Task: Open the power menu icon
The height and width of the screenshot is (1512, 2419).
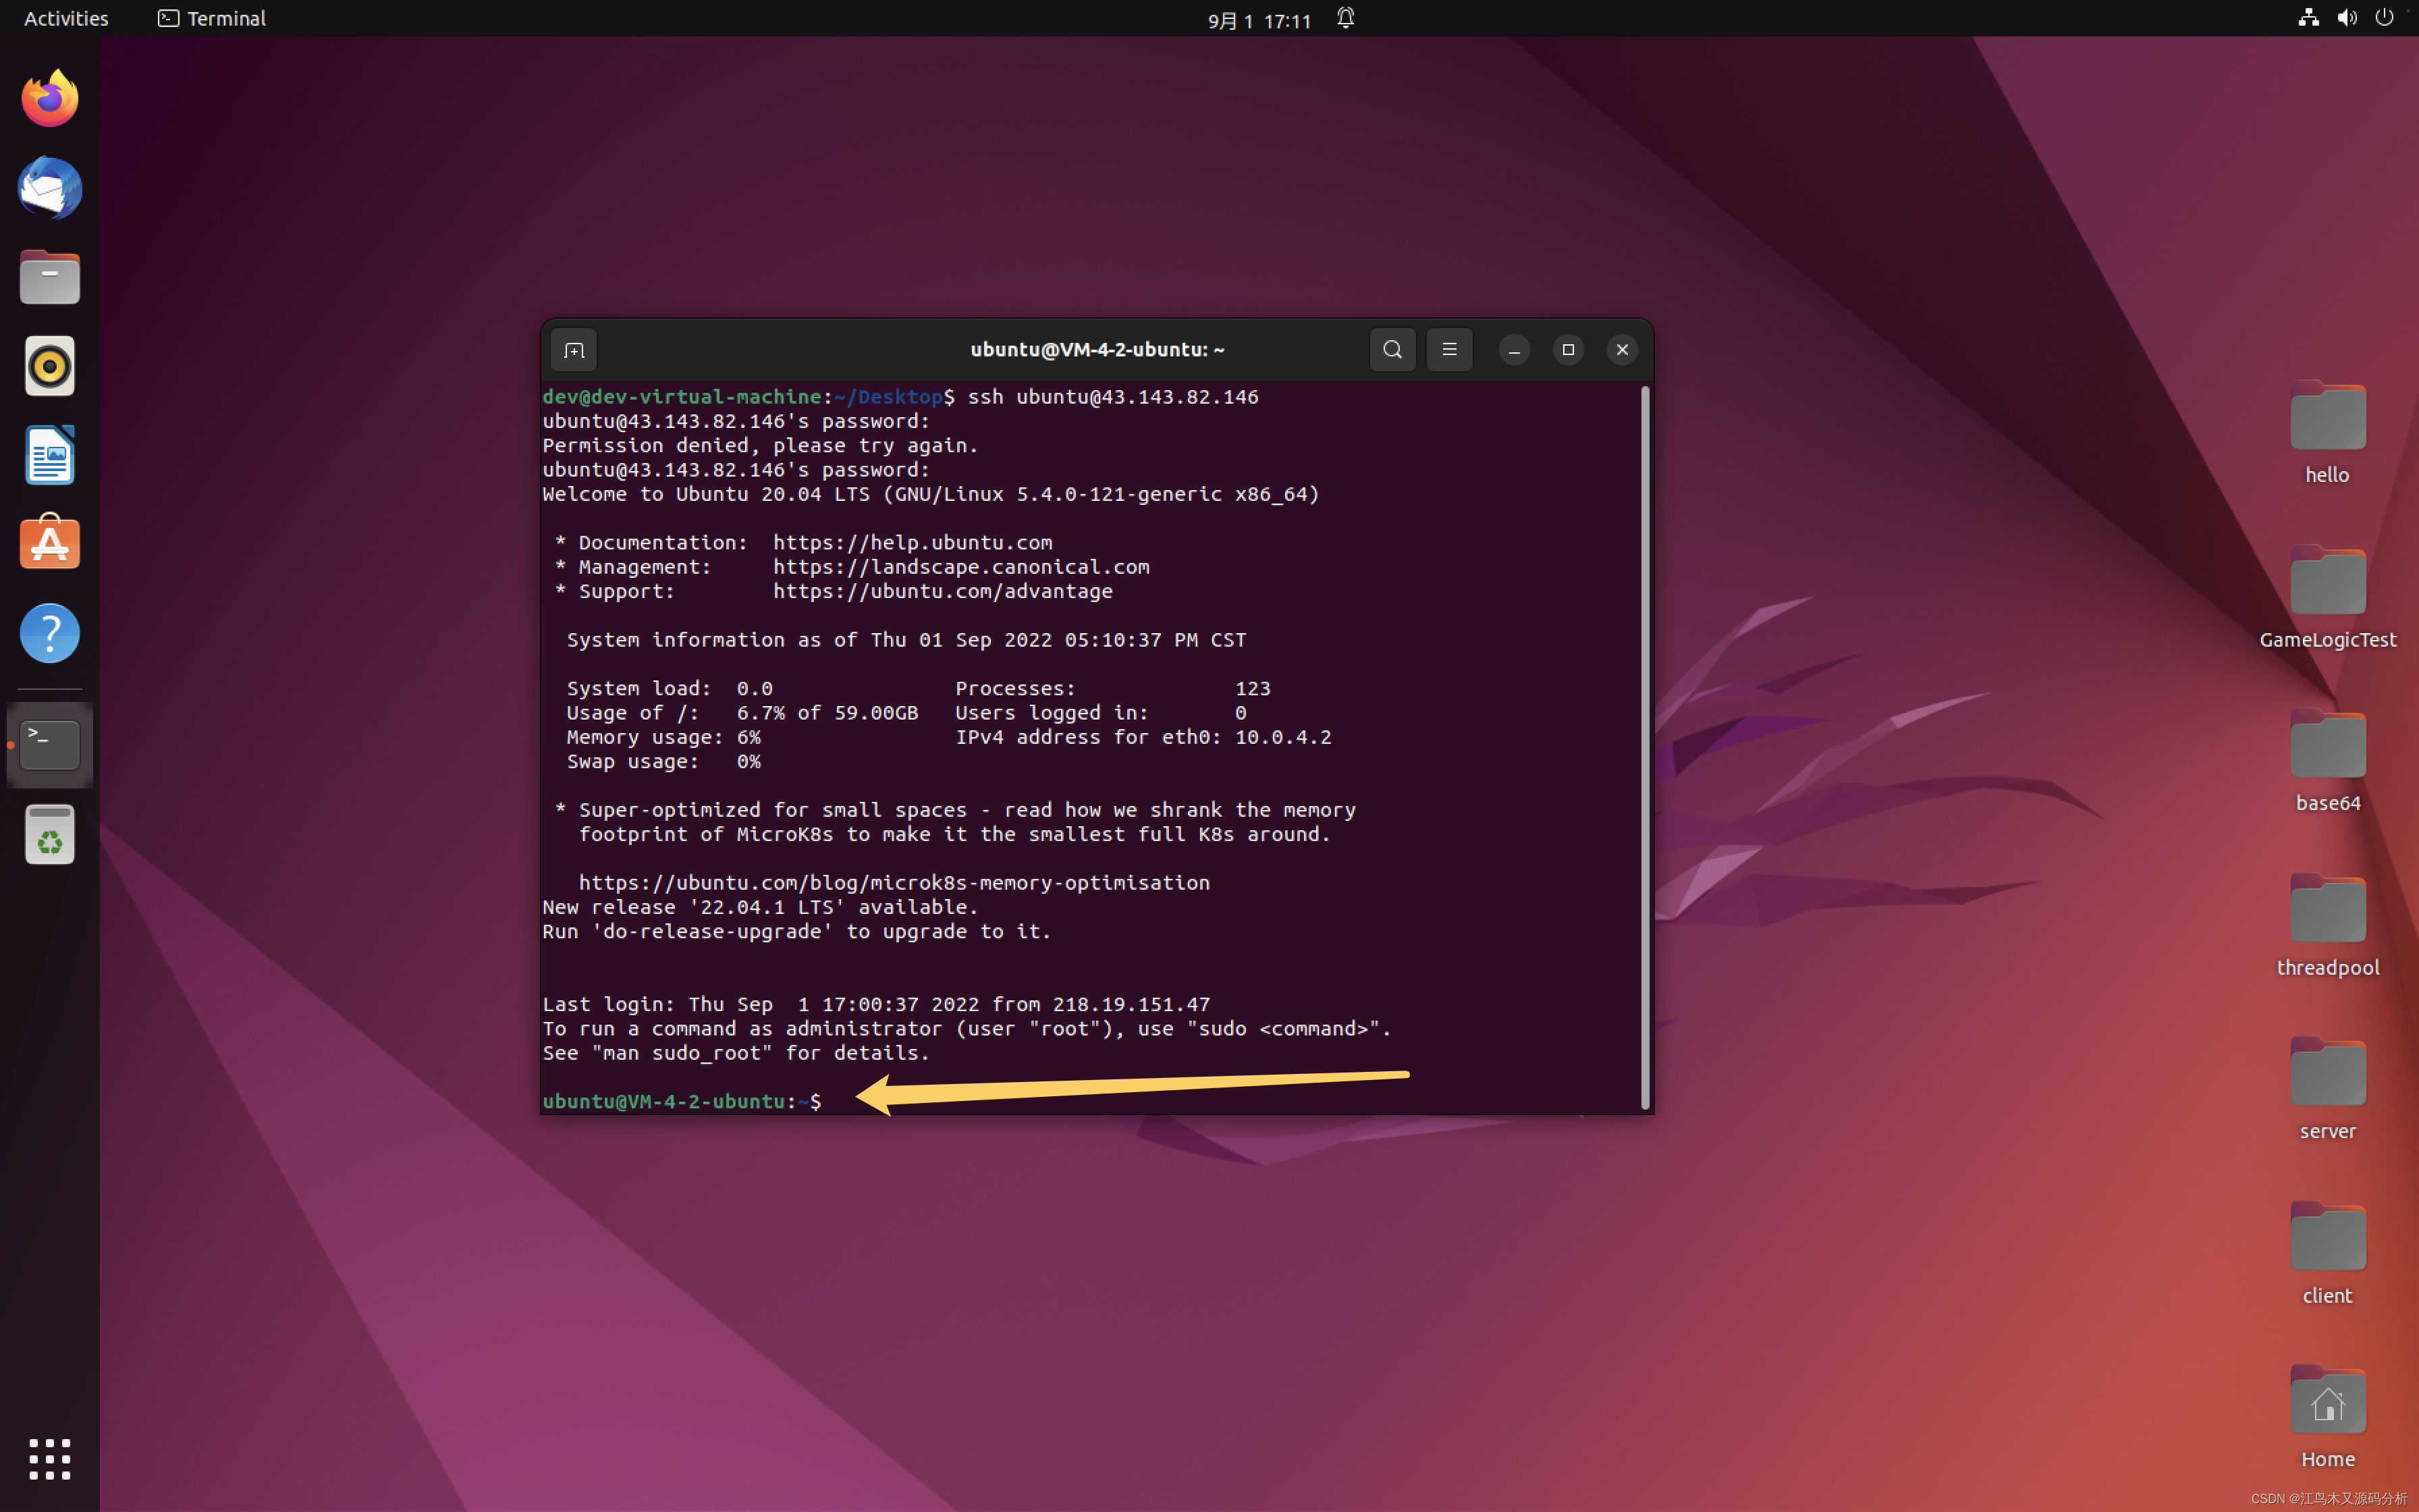Action: tap(2385, 18)
